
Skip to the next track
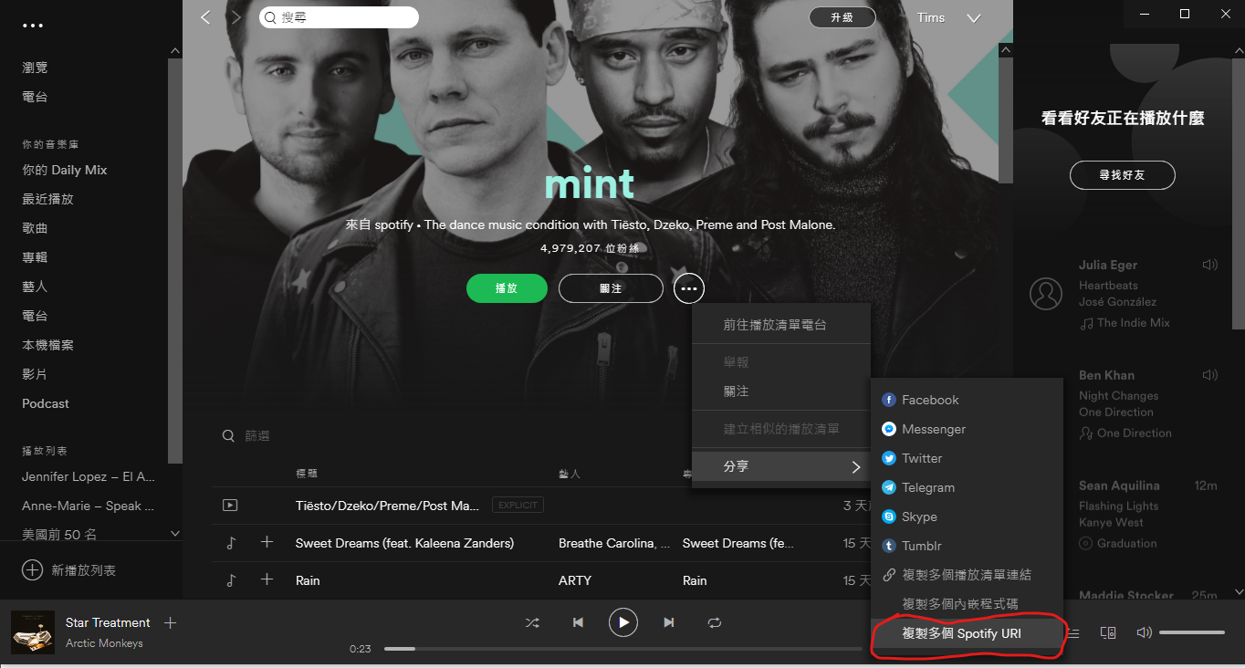(x=669, y=622)
